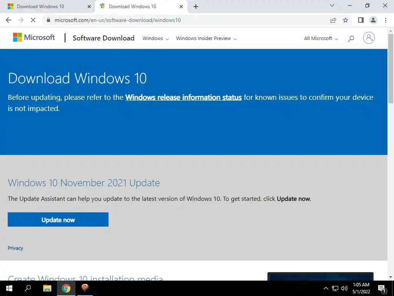Open the Windows Start menu
Image resolution: width=394 pixels, height=296 pixels.
click(x=9, y=288)
